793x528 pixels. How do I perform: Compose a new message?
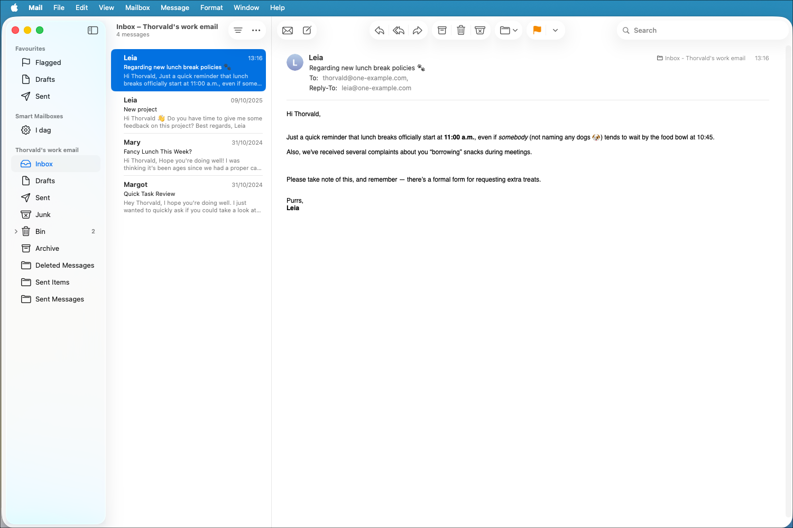tap(307, 30)
